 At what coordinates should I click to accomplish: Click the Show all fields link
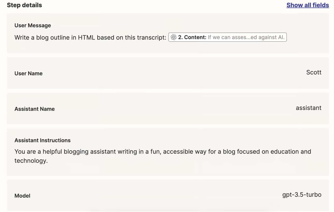point(307,5)
